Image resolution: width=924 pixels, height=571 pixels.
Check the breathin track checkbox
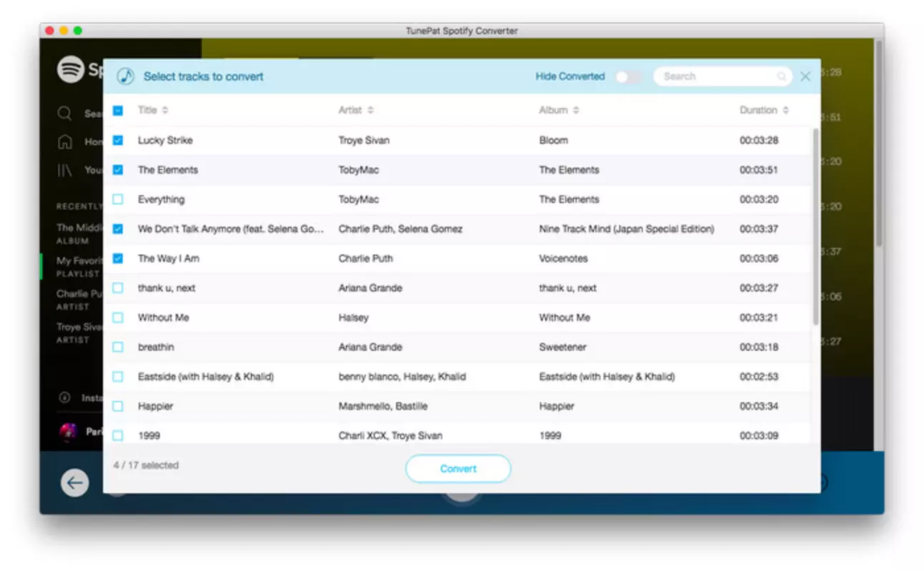click(118, 347)
